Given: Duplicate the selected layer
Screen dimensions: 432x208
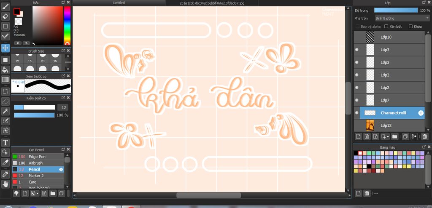Looking at the screenshot, I should [405, 136].
